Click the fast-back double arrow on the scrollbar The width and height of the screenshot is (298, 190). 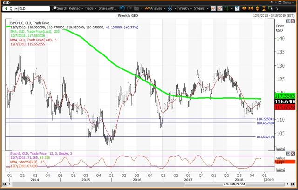[x=5, y=184]
